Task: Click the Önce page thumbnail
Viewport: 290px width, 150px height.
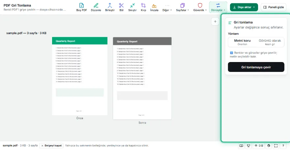Action: [x=80, y=76]
